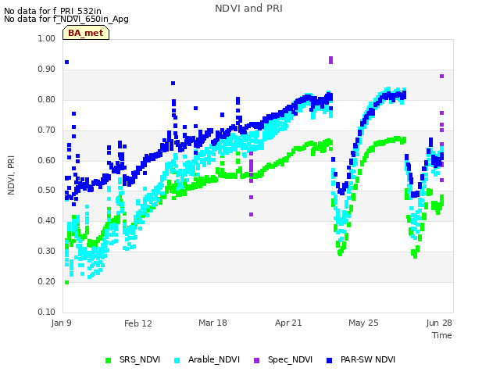Click the 1.00 y-axis tick label
The image size is (500, 375).
click(47, 38)
